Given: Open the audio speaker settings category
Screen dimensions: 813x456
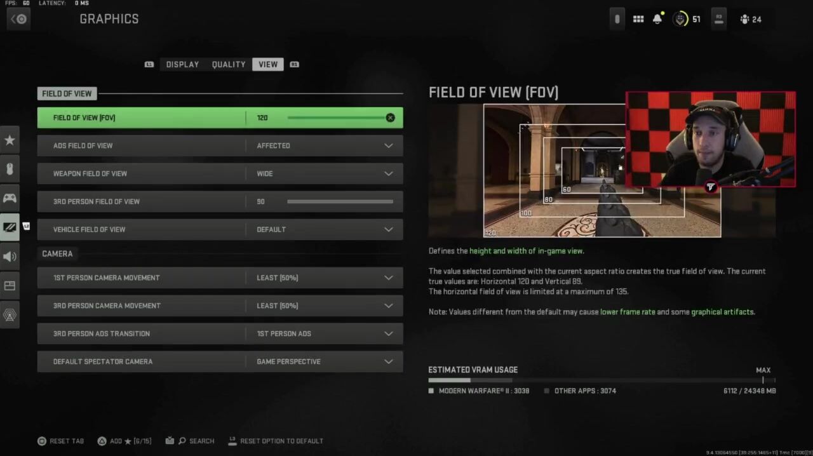Looking at the screenshot, I should [x=10, y=257].
